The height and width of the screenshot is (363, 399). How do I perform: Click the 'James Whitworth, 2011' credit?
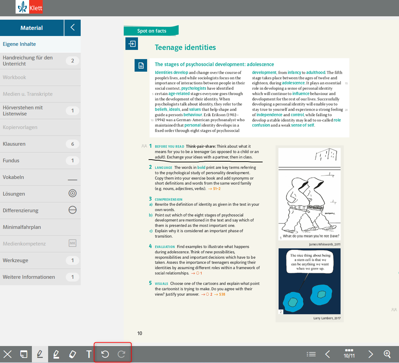point(324,244)
